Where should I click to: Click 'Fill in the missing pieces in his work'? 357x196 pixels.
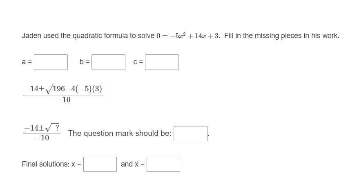coord(282,36)
